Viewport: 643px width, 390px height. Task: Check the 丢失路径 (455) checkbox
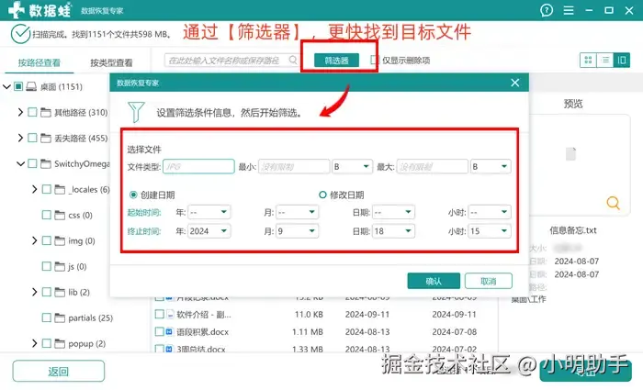[32, 138]
